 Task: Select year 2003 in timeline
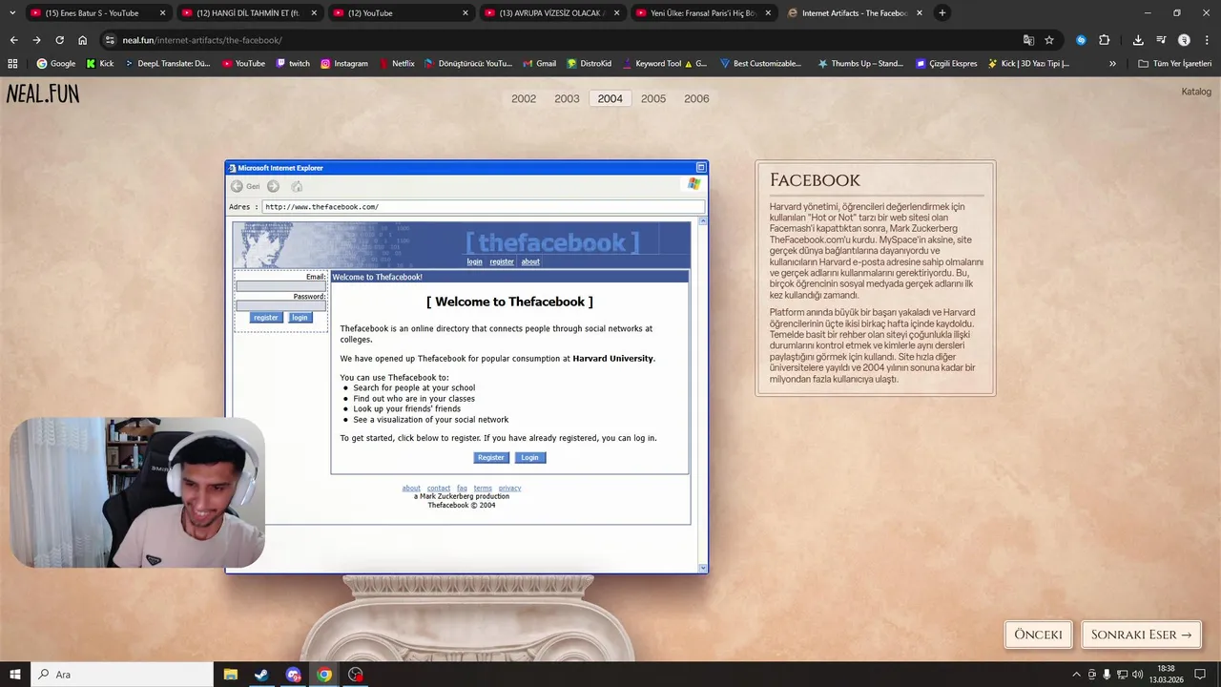(x=567, y=98)
